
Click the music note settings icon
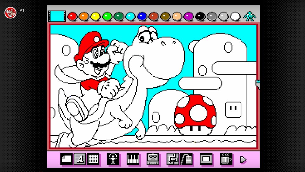tap(173, 159)
